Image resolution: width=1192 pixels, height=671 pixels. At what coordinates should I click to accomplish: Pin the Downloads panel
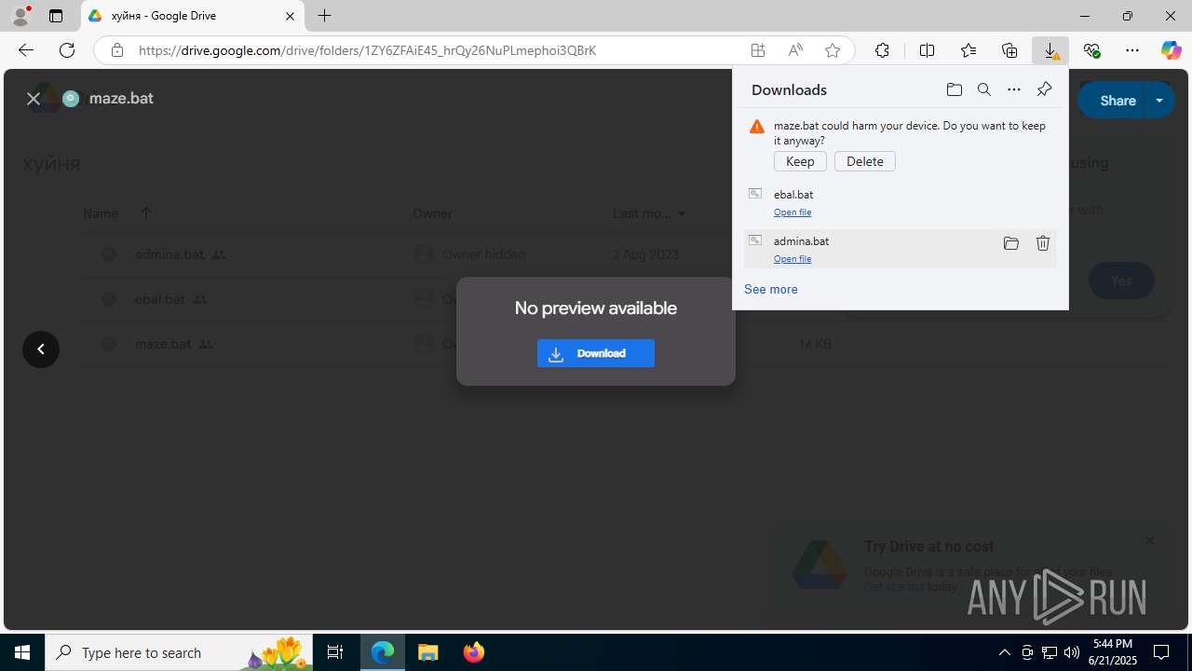(1044, 89)
